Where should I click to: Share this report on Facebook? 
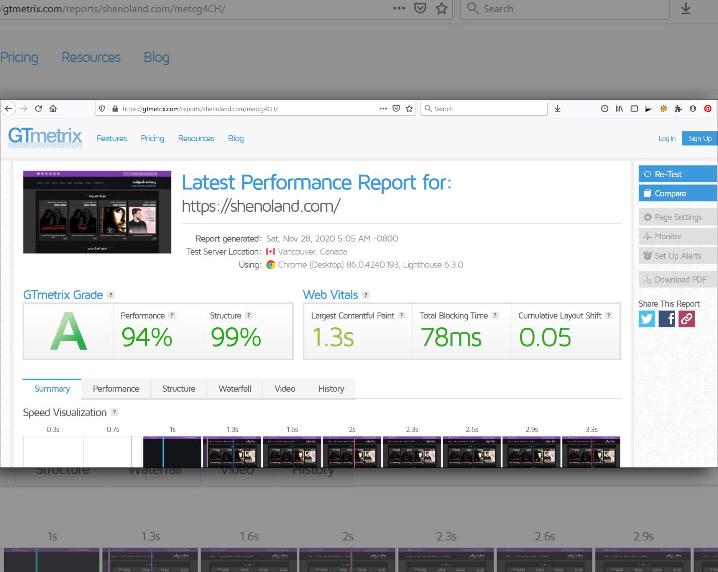[667, 319]
